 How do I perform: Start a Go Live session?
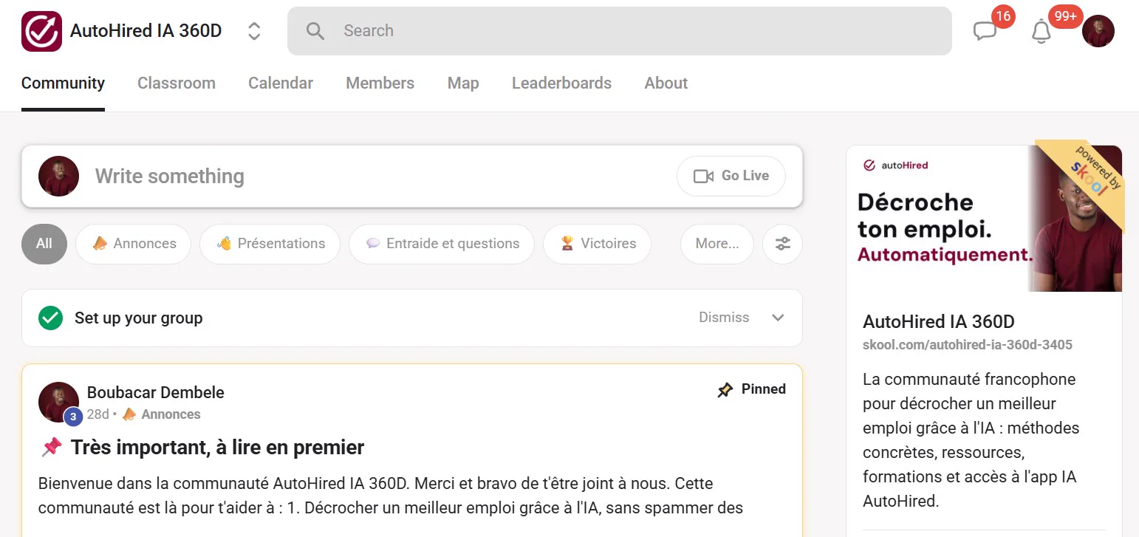[731, 176]
